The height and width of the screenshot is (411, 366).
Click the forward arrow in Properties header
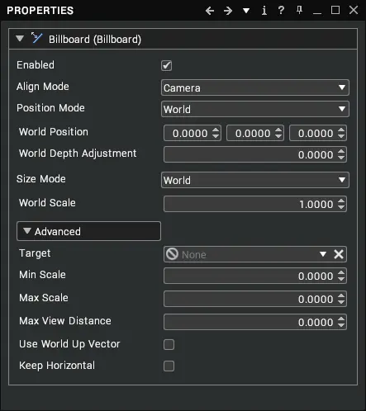tap(228, 11)
